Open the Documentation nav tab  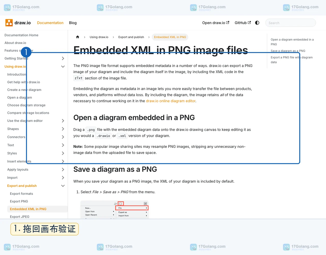50,23
